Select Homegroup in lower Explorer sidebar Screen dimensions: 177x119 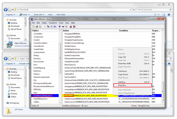click(x=14, y=103)
